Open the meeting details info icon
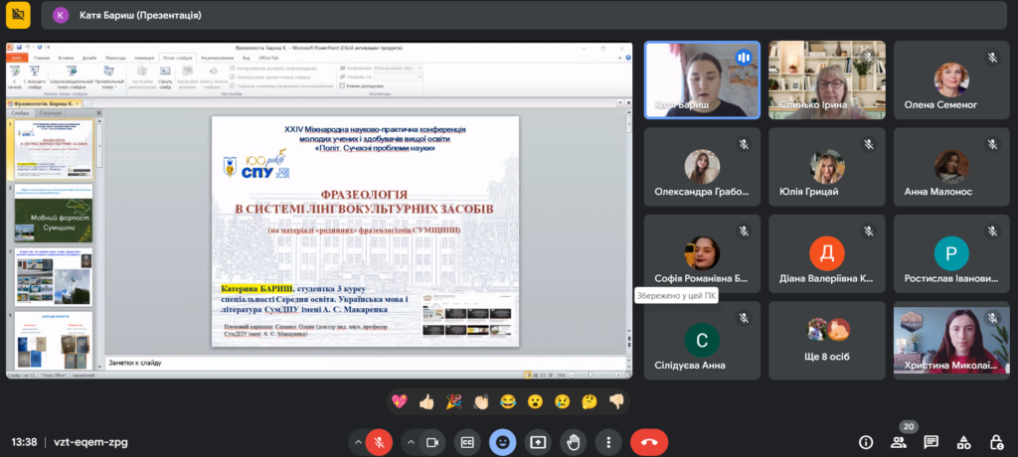This screenshot has height=457, width=1018. [866, 441]
